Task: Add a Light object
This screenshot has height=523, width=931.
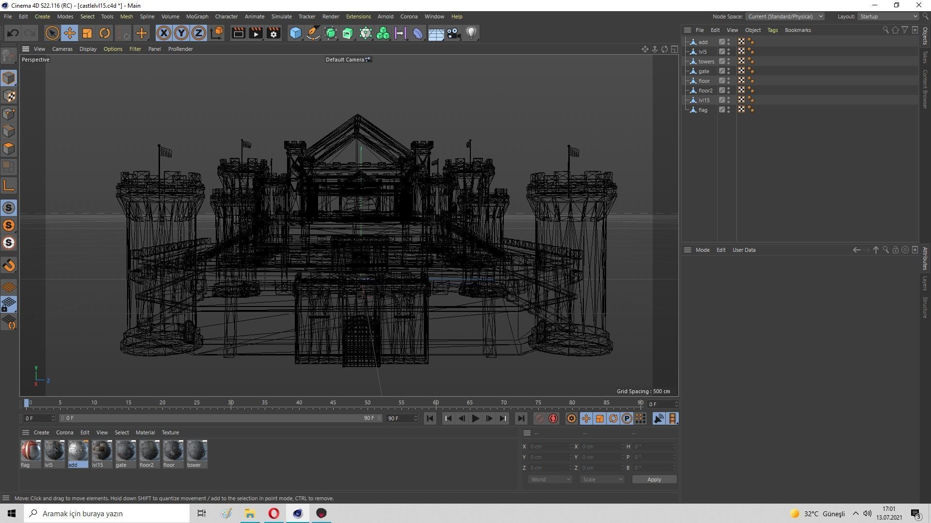Action: [471, 33]
